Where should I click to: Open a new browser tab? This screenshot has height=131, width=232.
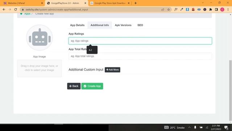pyautogui.click(x=136, y=3)
